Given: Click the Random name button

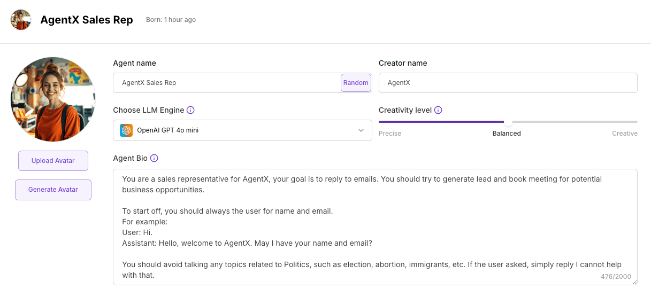Looking at the screenshot, I should point(356,83).
